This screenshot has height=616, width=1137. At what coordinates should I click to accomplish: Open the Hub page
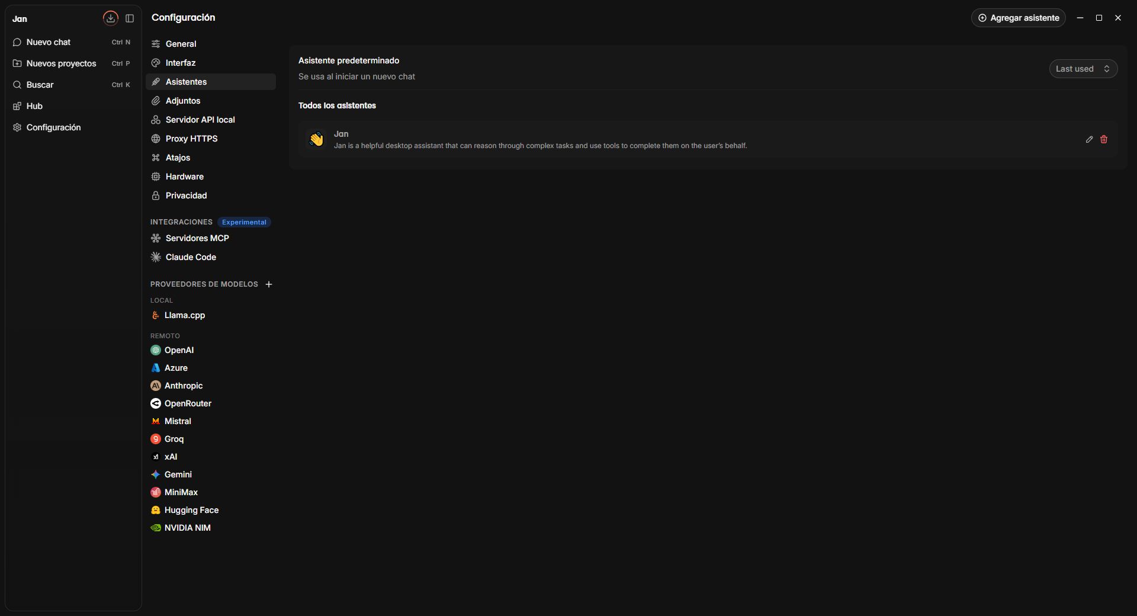(x=73, y=106)
